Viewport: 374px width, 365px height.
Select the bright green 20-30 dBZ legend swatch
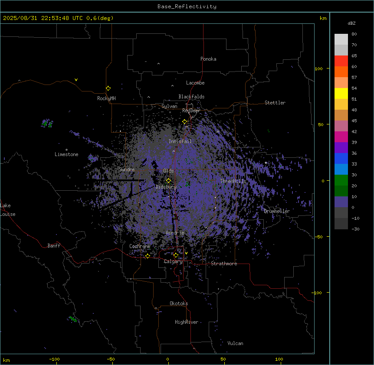pyautogui.click(x=341, y=180)
